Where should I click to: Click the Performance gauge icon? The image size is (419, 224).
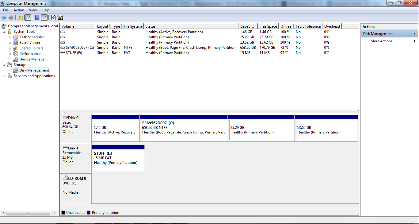16,54
